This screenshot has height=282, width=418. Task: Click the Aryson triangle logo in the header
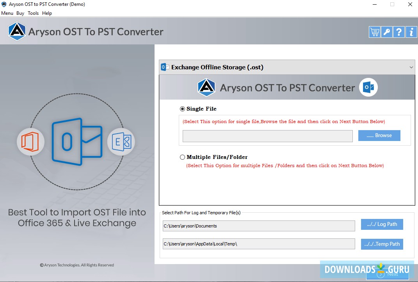click(x=17, y=32)
